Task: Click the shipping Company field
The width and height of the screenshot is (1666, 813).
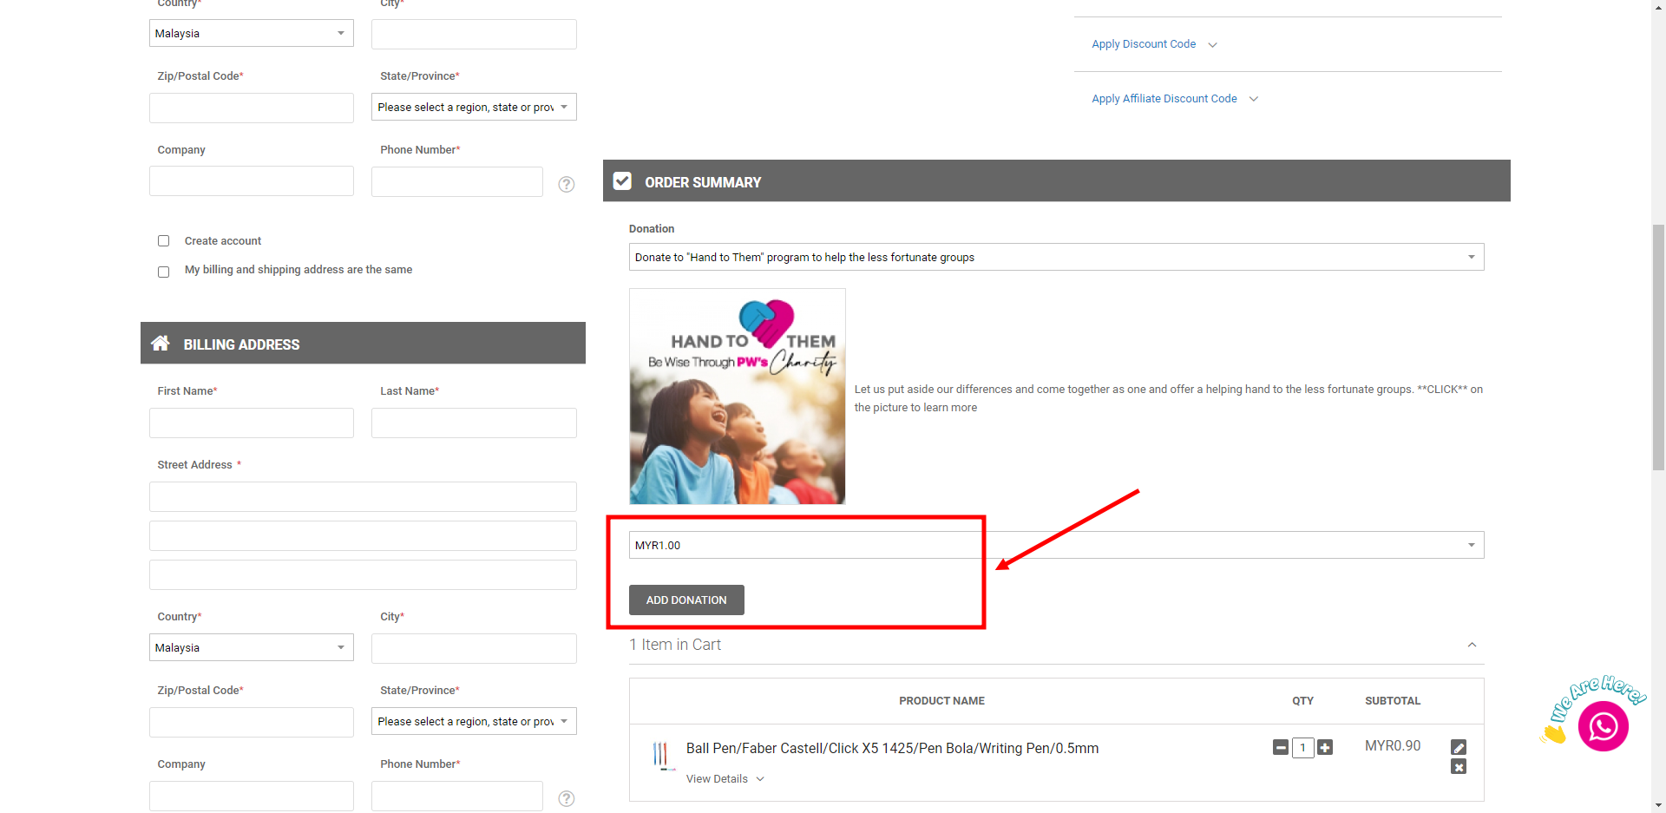Action: (252, 180)
